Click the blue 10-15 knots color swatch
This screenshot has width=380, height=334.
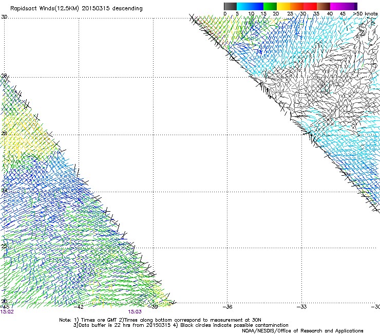pos(257,6)
